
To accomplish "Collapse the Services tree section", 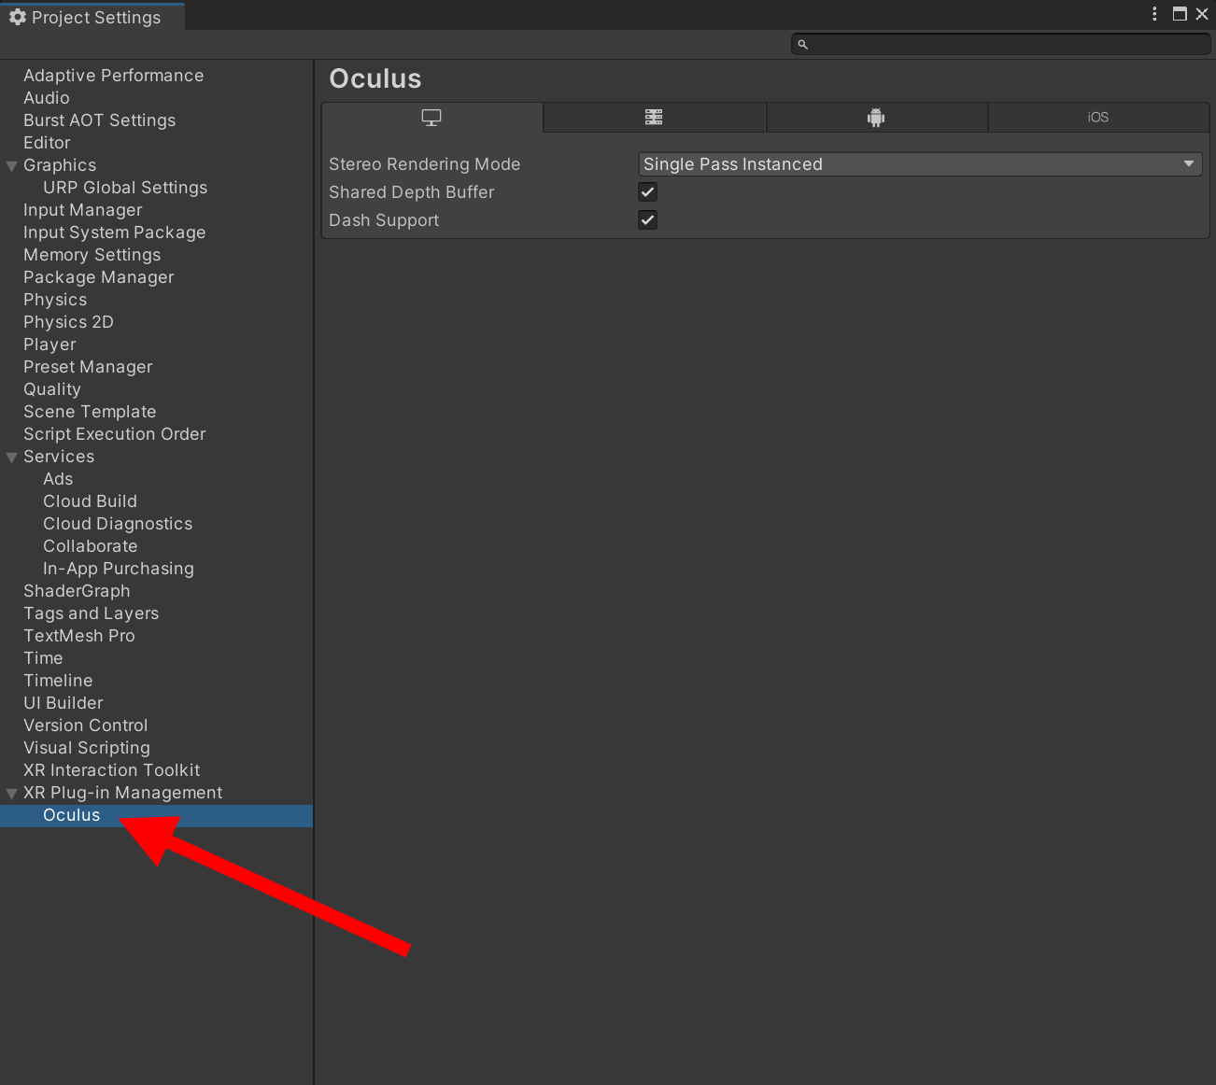I will (x=12, y=458).
